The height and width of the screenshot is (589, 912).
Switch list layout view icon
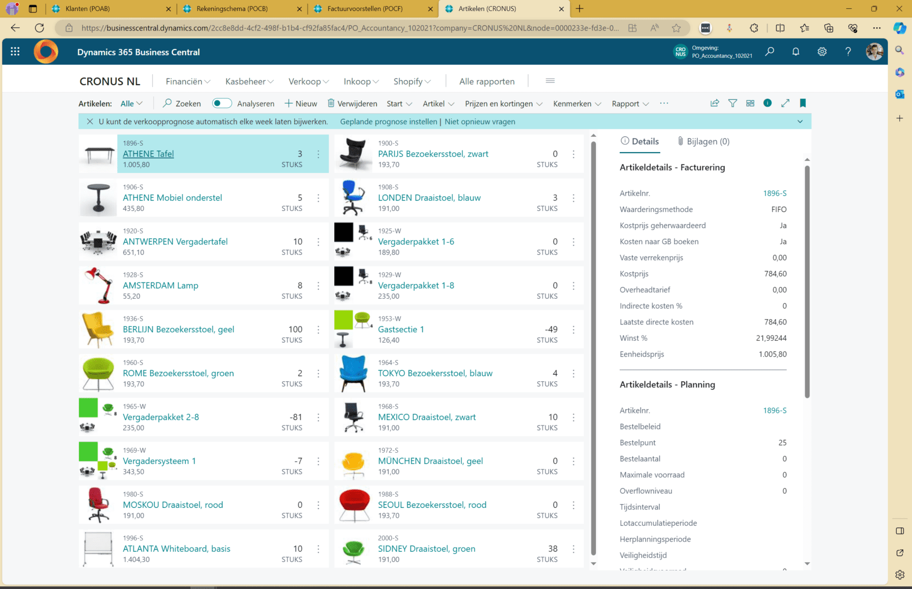[750, 103]
